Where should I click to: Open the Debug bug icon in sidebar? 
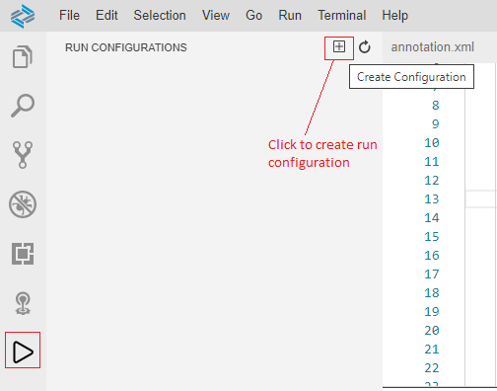click(x=23, y=204)
